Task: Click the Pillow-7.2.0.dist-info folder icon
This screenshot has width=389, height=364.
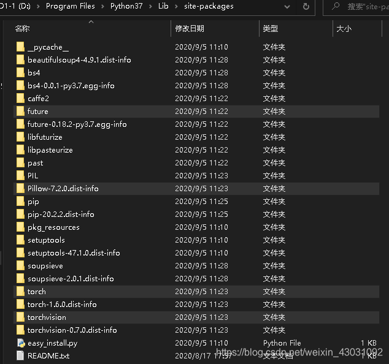Action: point(20,189)
